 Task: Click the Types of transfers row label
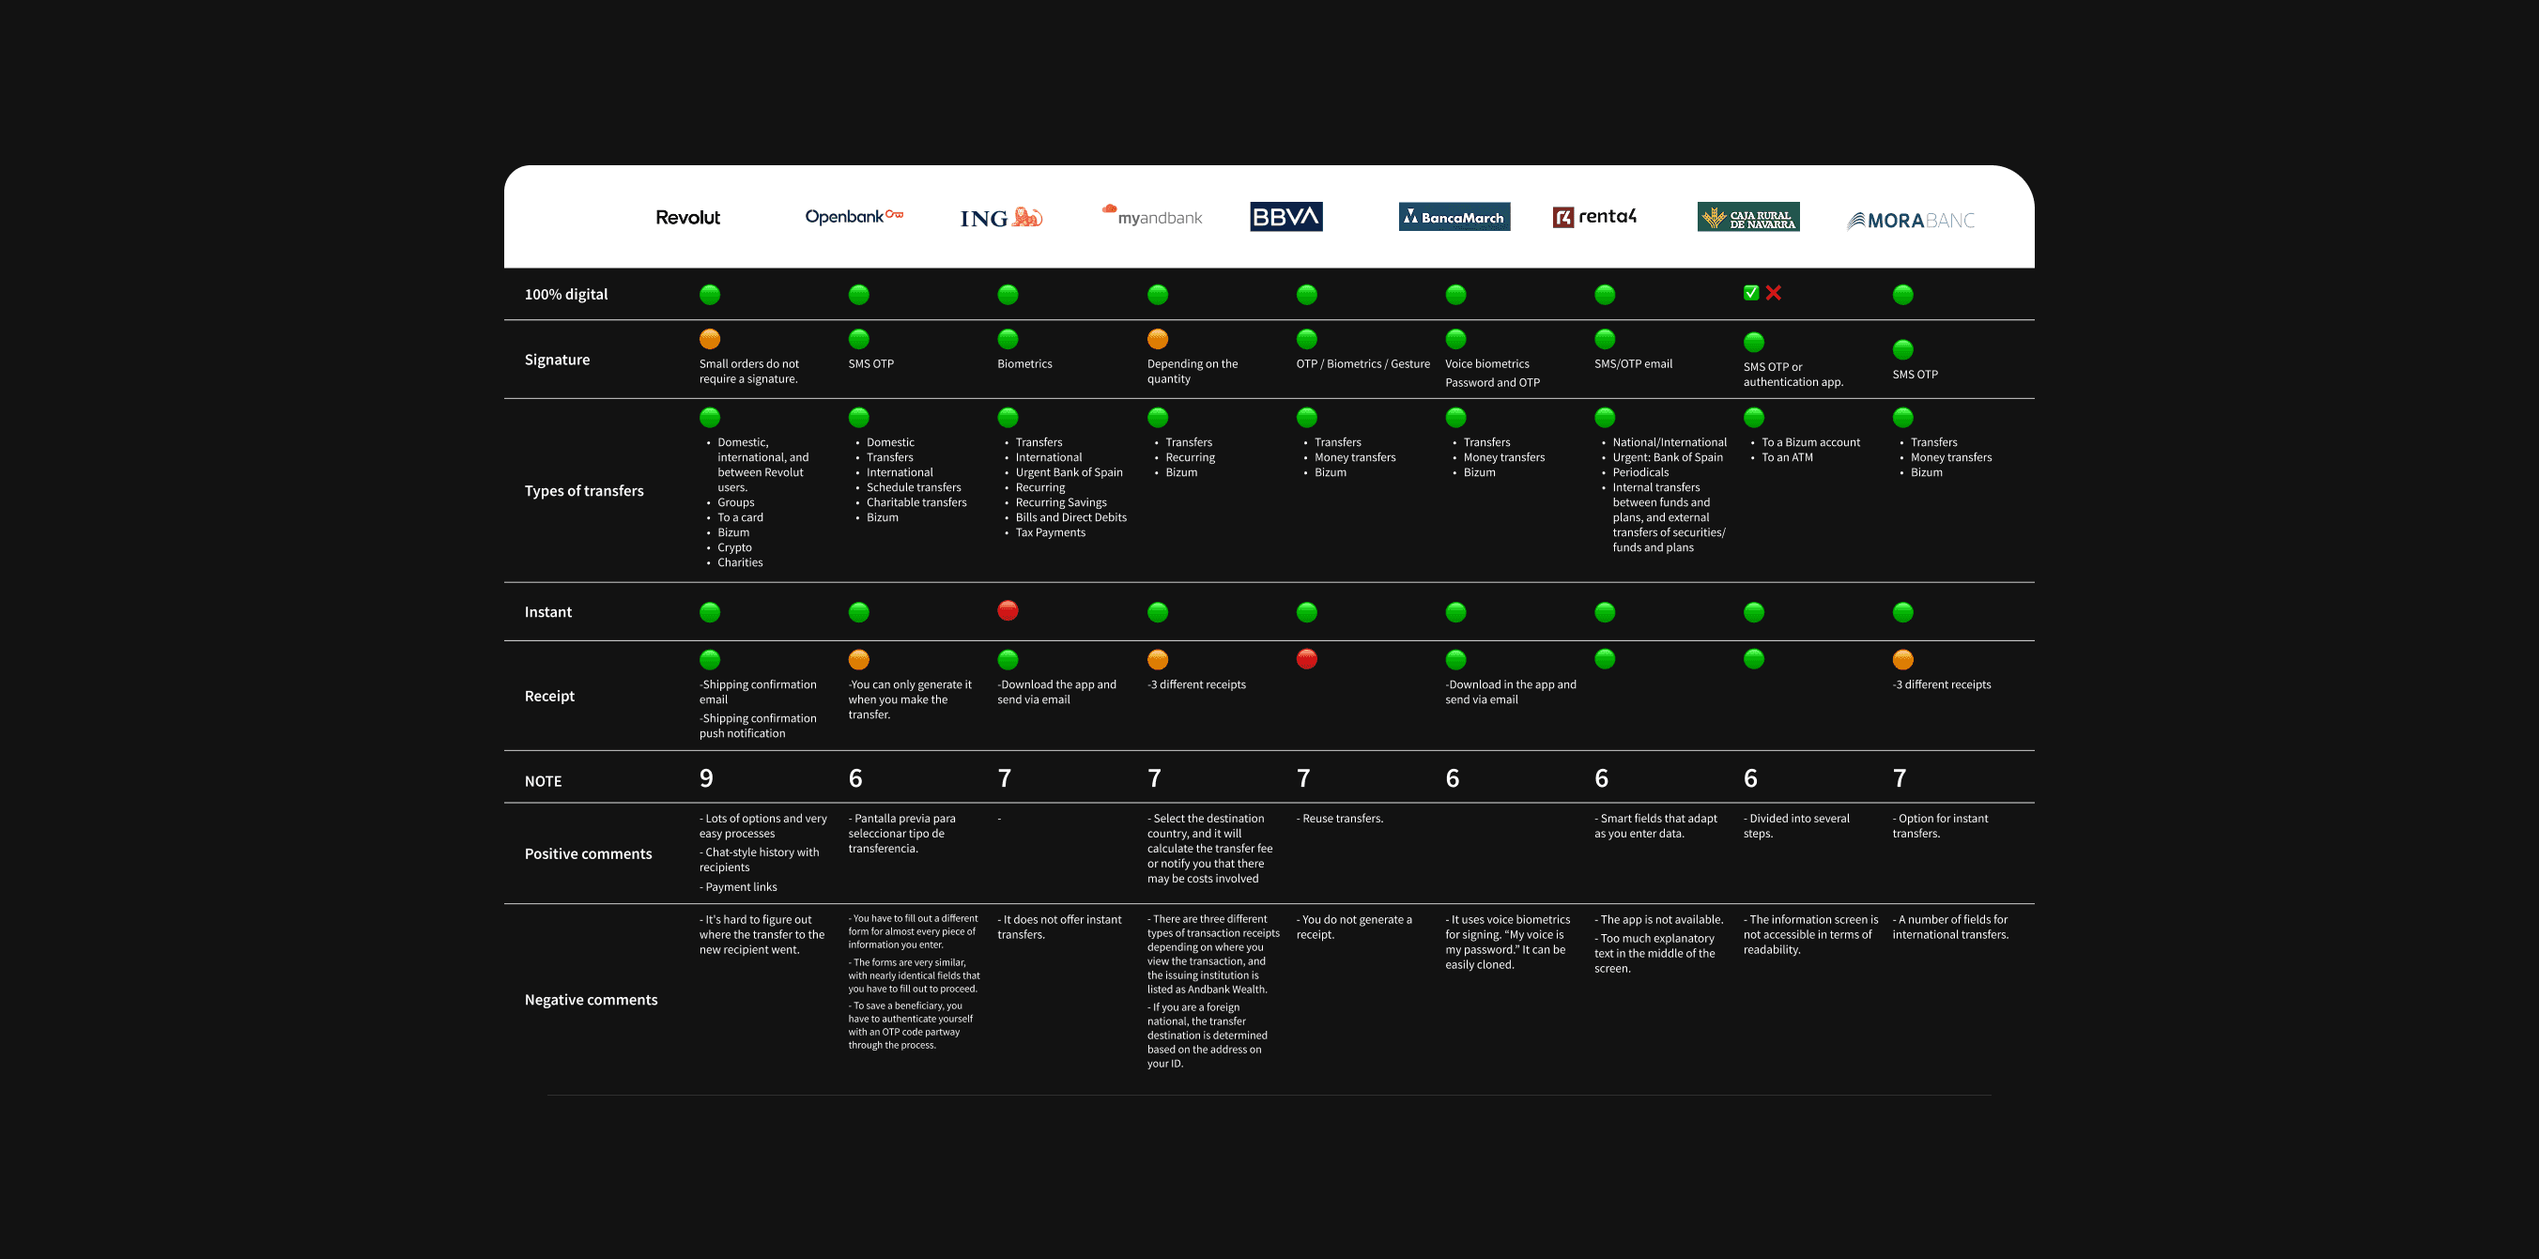coord(583,491)
